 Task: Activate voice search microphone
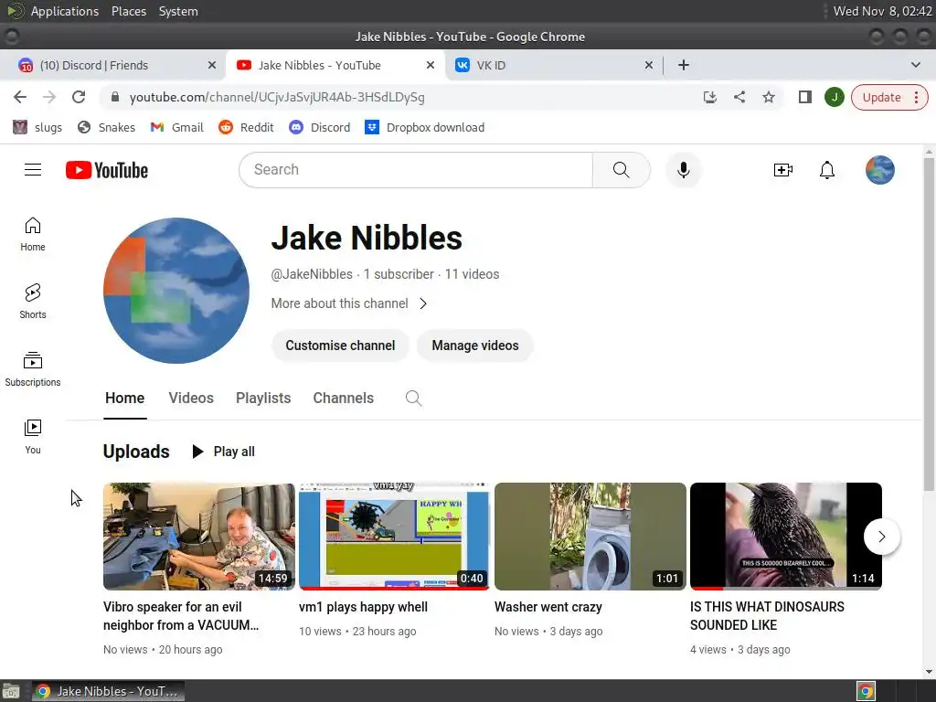684,170
